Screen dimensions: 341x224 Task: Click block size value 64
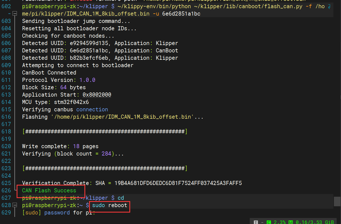click(63, 87)
